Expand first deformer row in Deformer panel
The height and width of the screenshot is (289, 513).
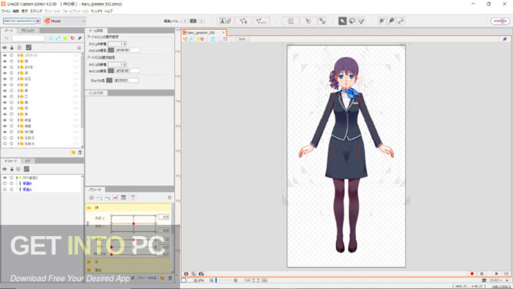click(17, 177)
